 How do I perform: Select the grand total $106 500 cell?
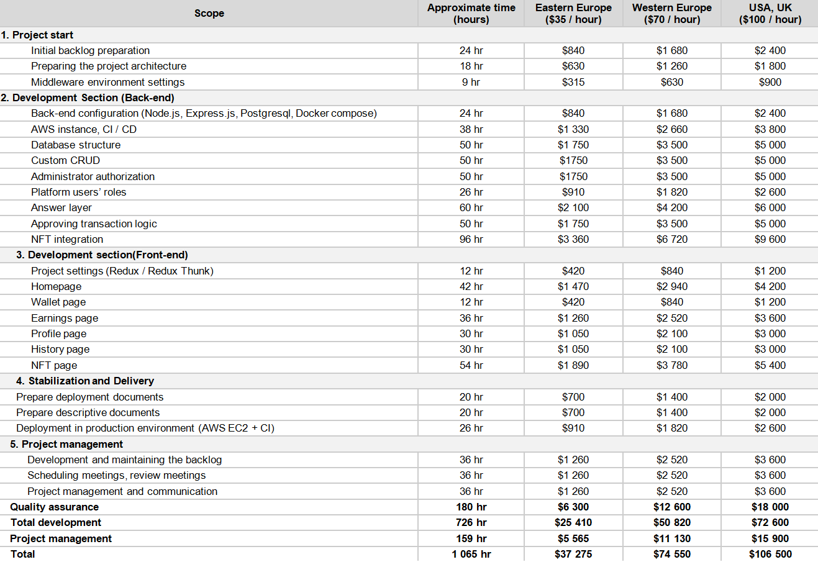(770, 554)
